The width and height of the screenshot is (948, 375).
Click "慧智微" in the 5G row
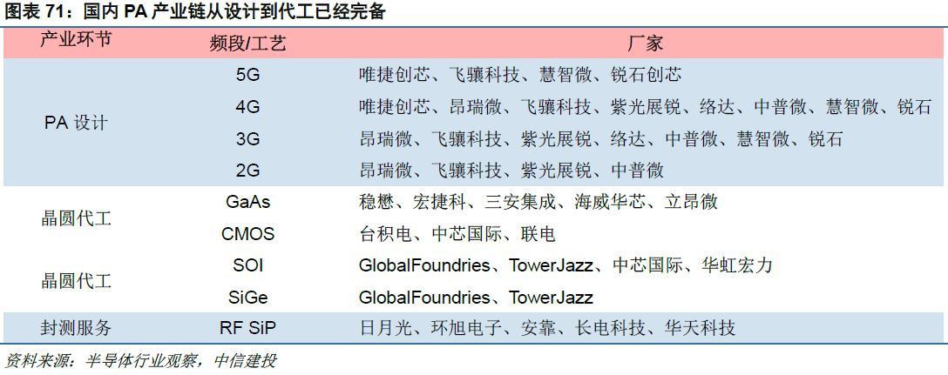point(565,75)
